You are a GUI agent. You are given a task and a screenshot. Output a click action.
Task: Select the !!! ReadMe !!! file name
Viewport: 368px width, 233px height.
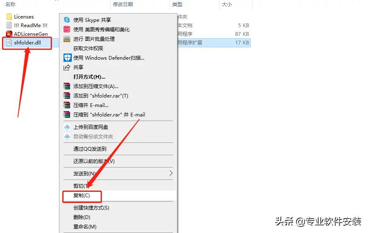(x=31, y=25)
